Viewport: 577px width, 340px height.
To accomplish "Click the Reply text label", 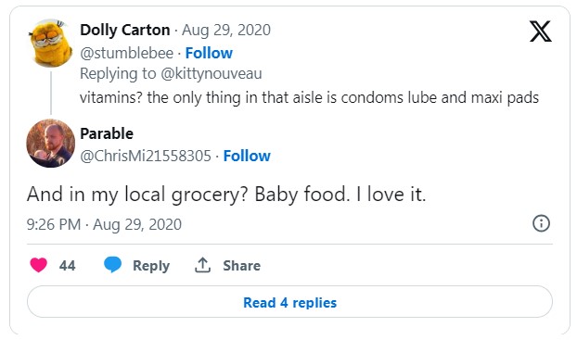I will point(151,265).
